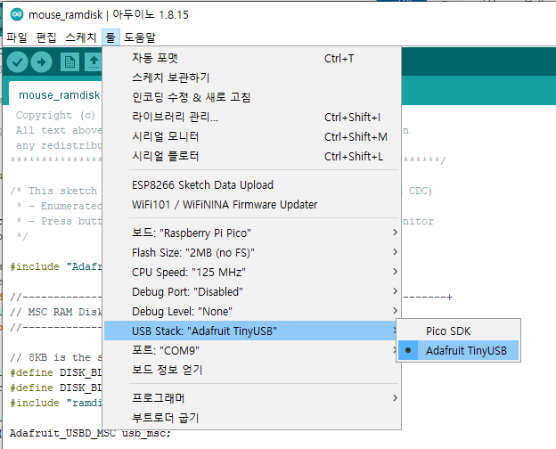Close the open 툴 menu
The image size is (556, 449).
(x=110, y=37)
